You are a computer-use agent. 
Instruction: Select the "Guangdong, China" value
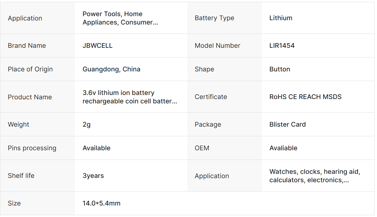click(x=111, y=69)
